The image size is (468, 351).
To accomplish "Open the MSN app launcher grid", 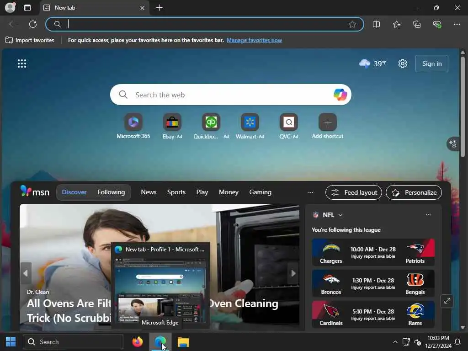I will click(x=22, y=64).
